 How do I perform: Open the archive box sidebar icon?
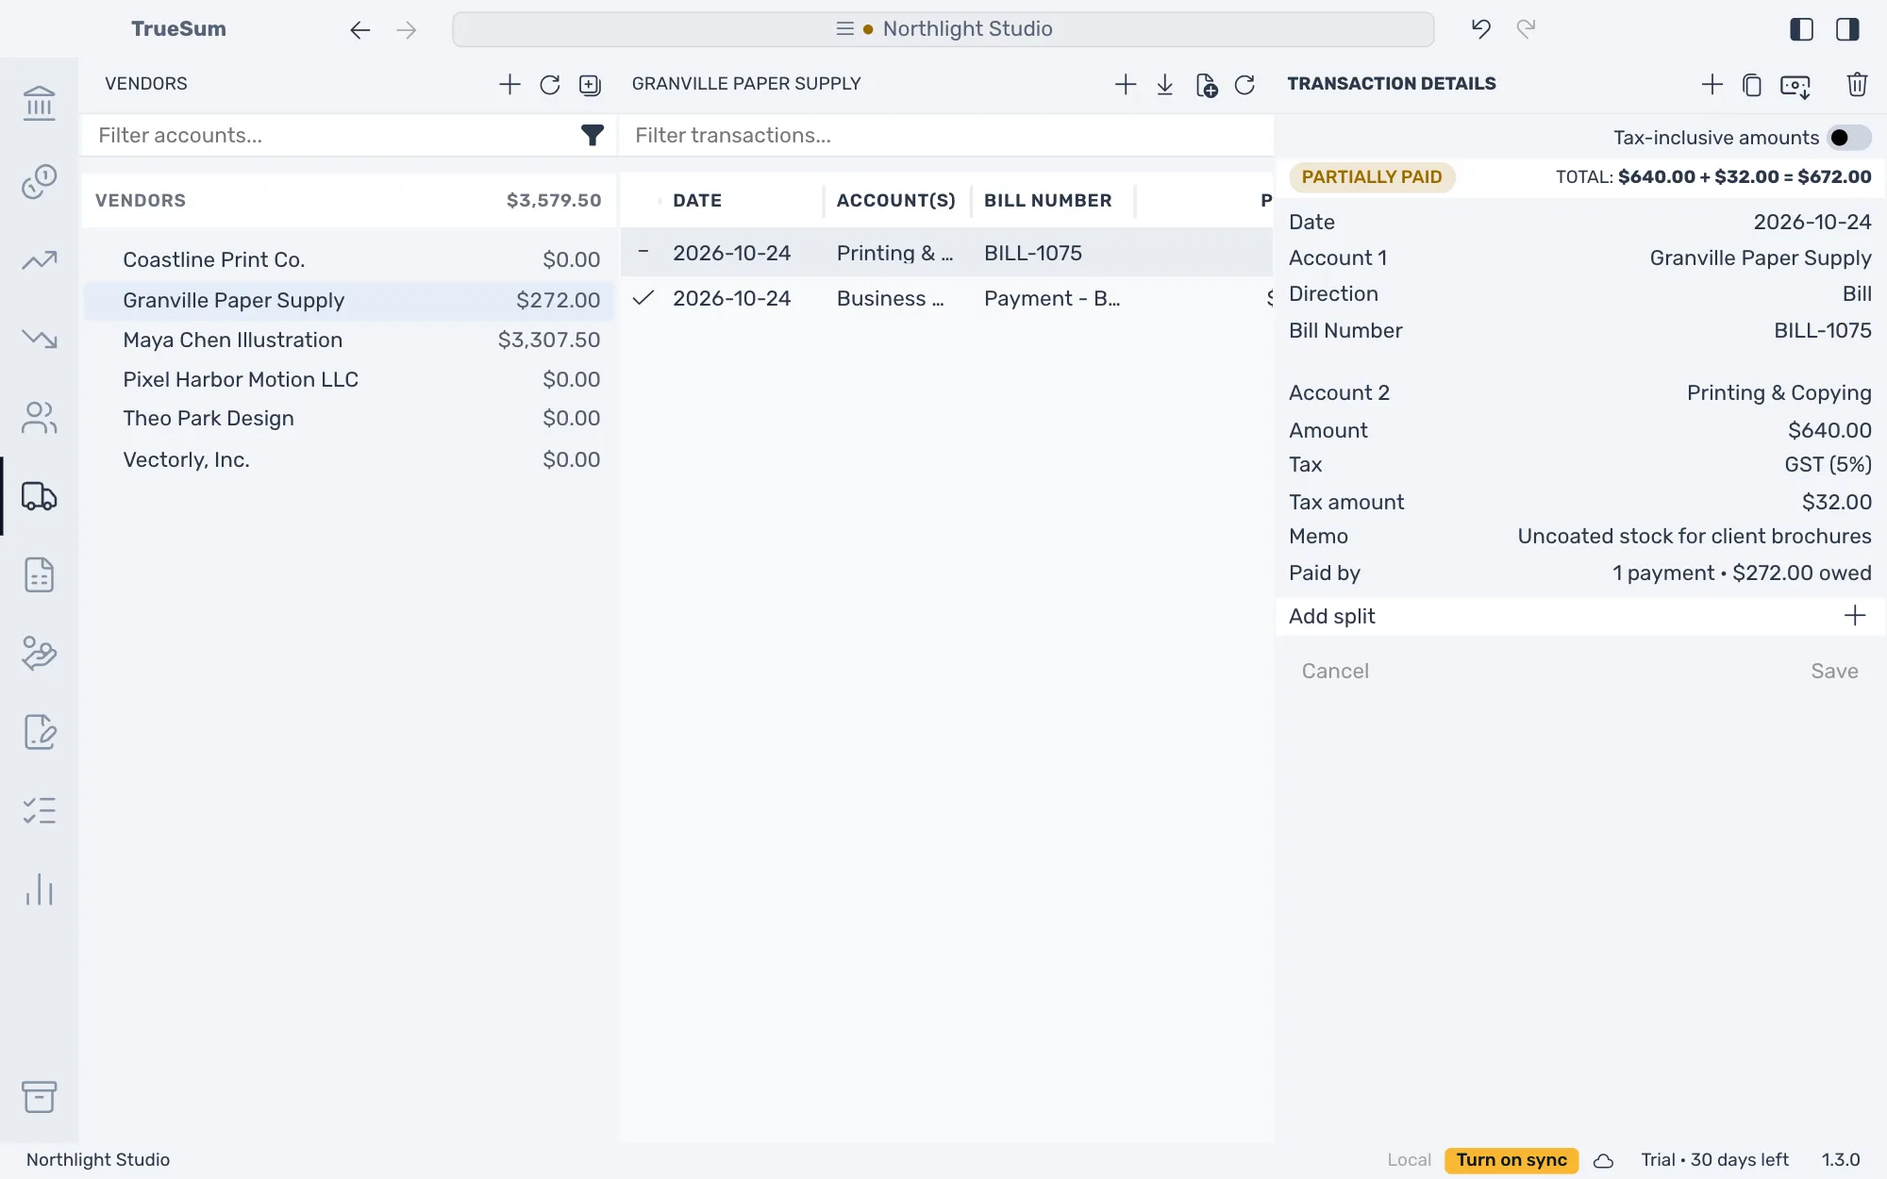pos(40,1097)
